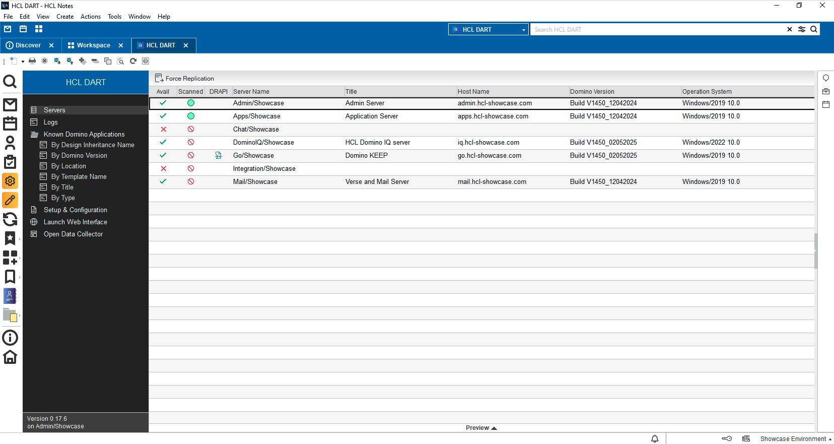
Task: Close the HCL DART tab
Action: tap(186, 45)
